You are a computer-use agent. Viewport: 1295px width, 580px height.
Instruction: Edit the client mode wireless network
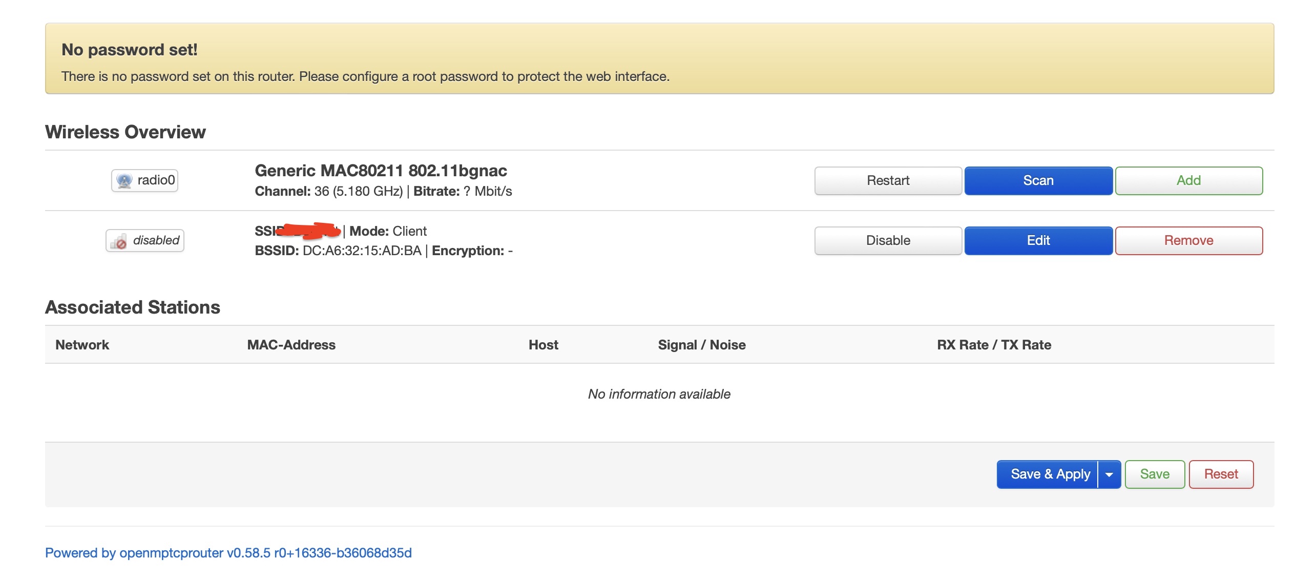pos(1038,240)
